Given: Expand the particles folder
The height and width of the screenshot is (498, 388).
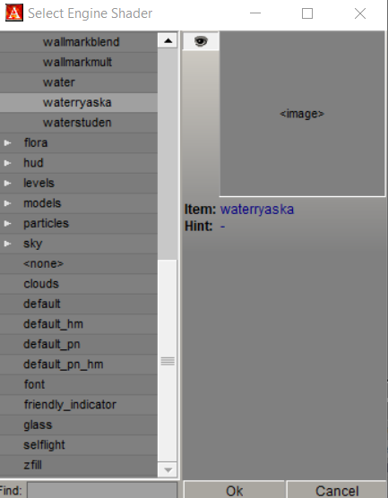Looking at the screenshot, I should (x=7, y=224).
